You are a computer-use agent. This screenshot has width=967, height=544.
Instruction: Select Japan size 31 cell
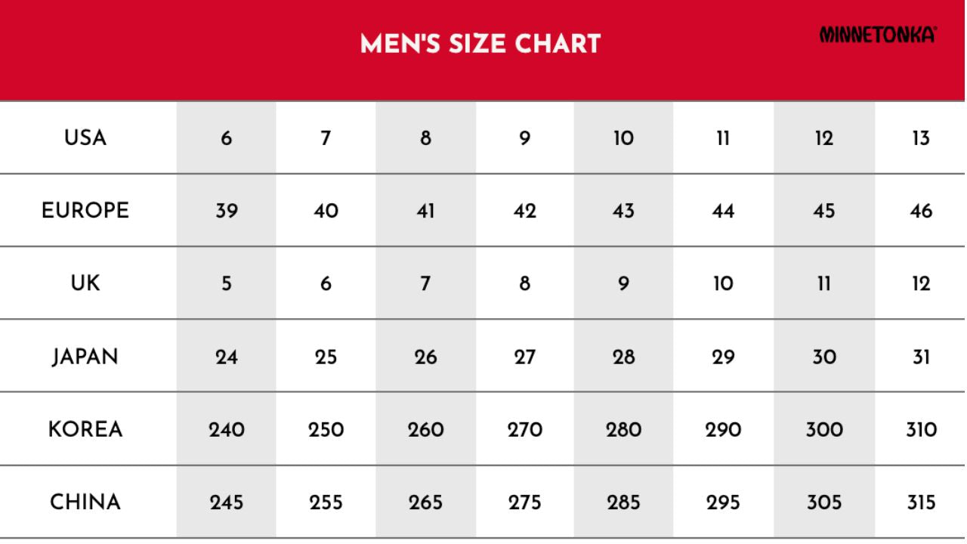tap(922, 358)
